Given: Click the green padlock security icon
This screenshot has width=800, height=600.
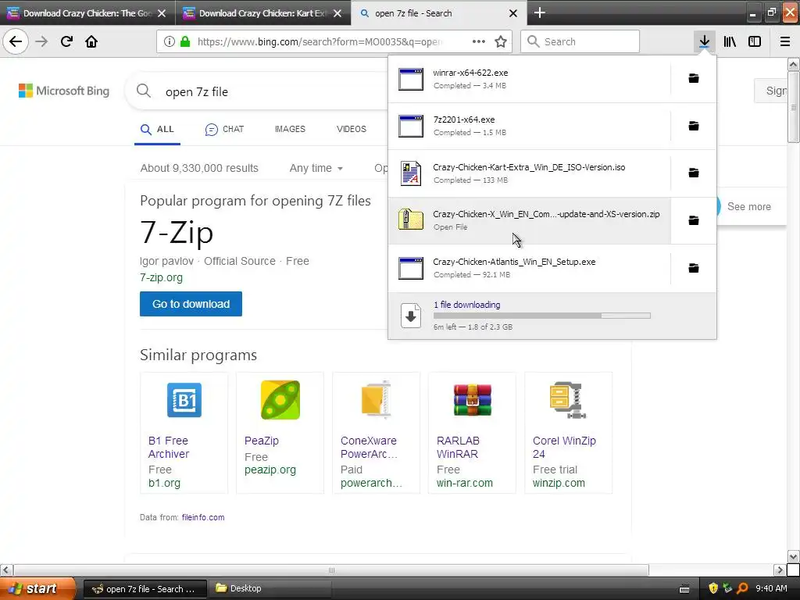Looking at the screenshot, I should (185, 41).
